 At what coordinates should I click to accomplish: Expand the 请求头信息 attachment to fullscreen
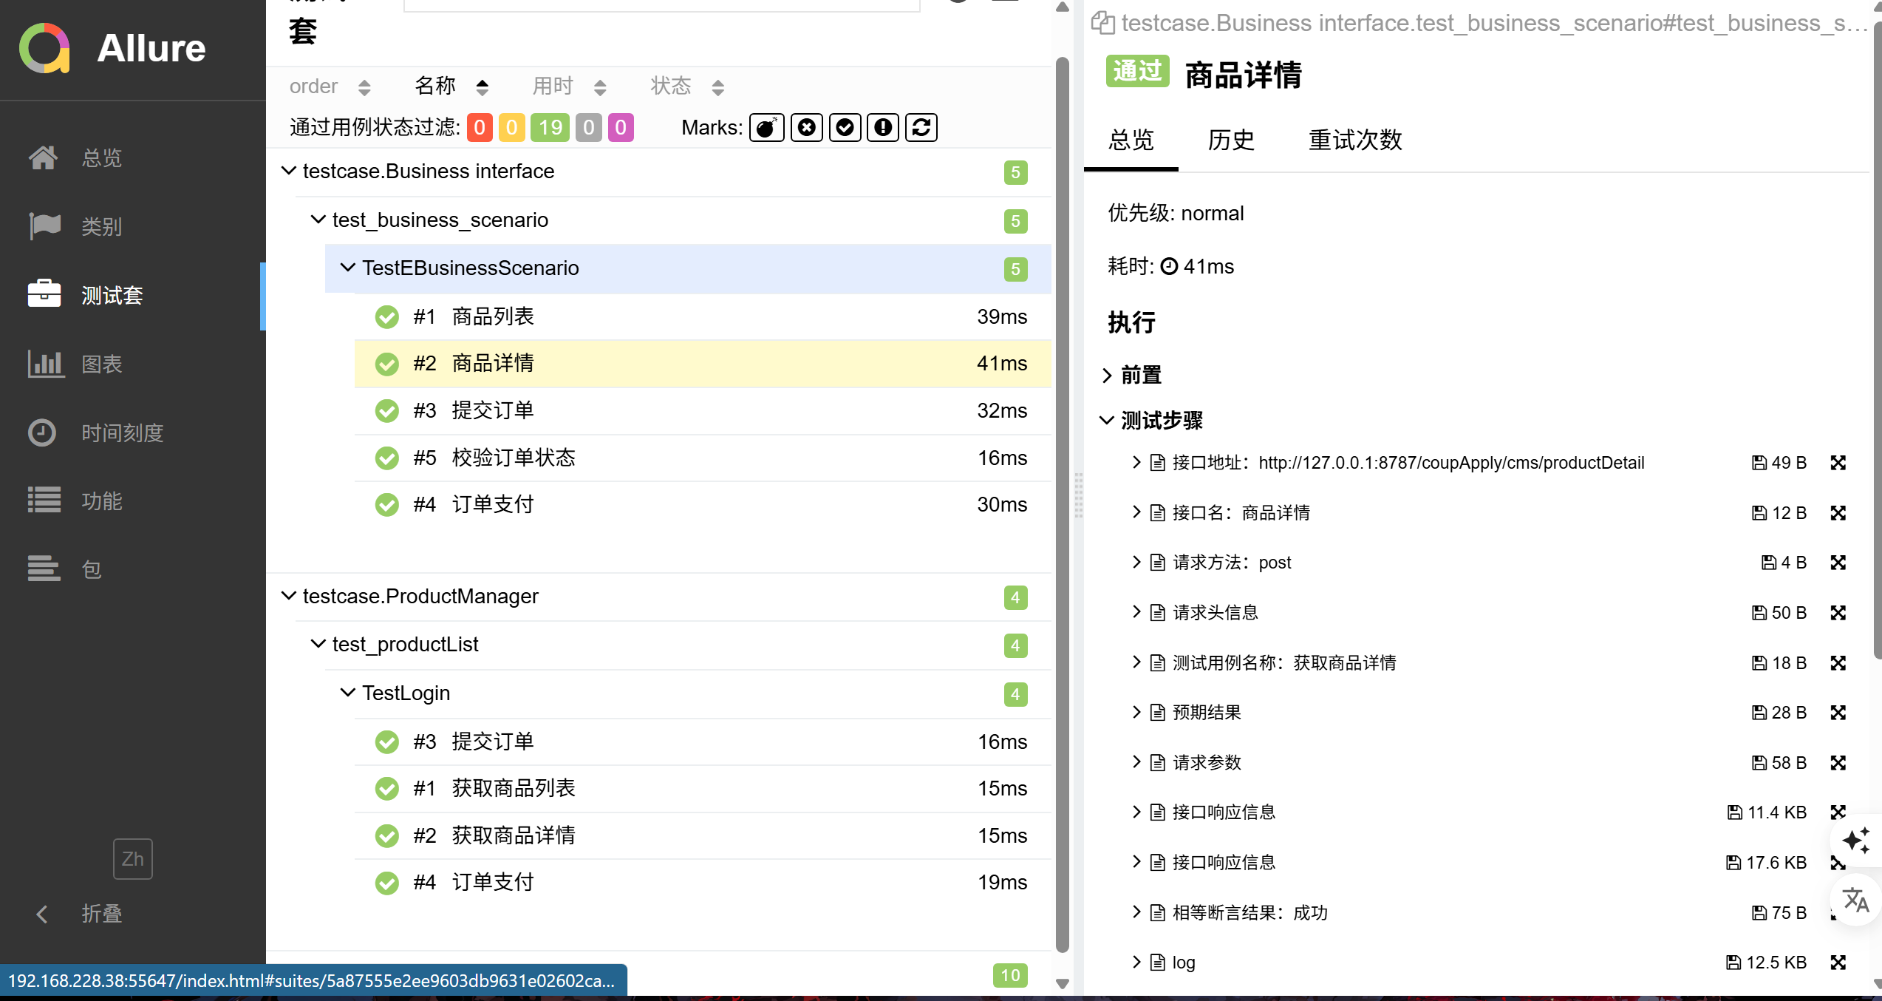[x=1838, y=613]
